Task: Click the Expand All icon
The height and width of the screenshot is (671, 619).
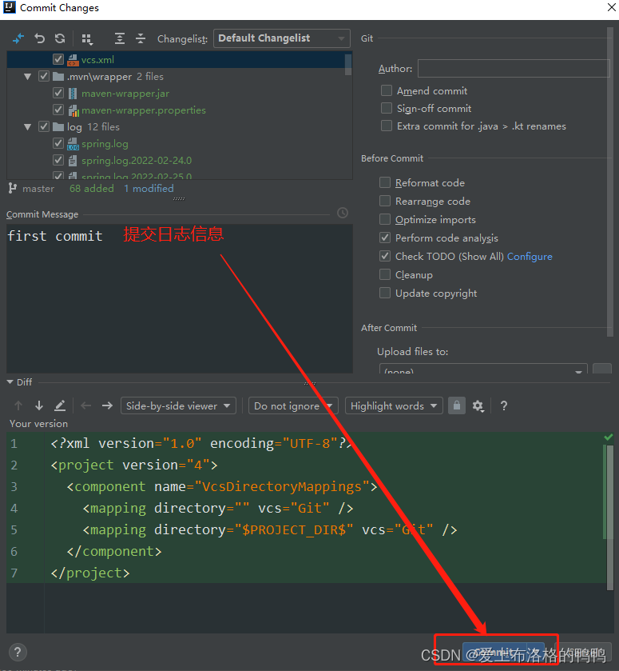Action: coord(120,38)
